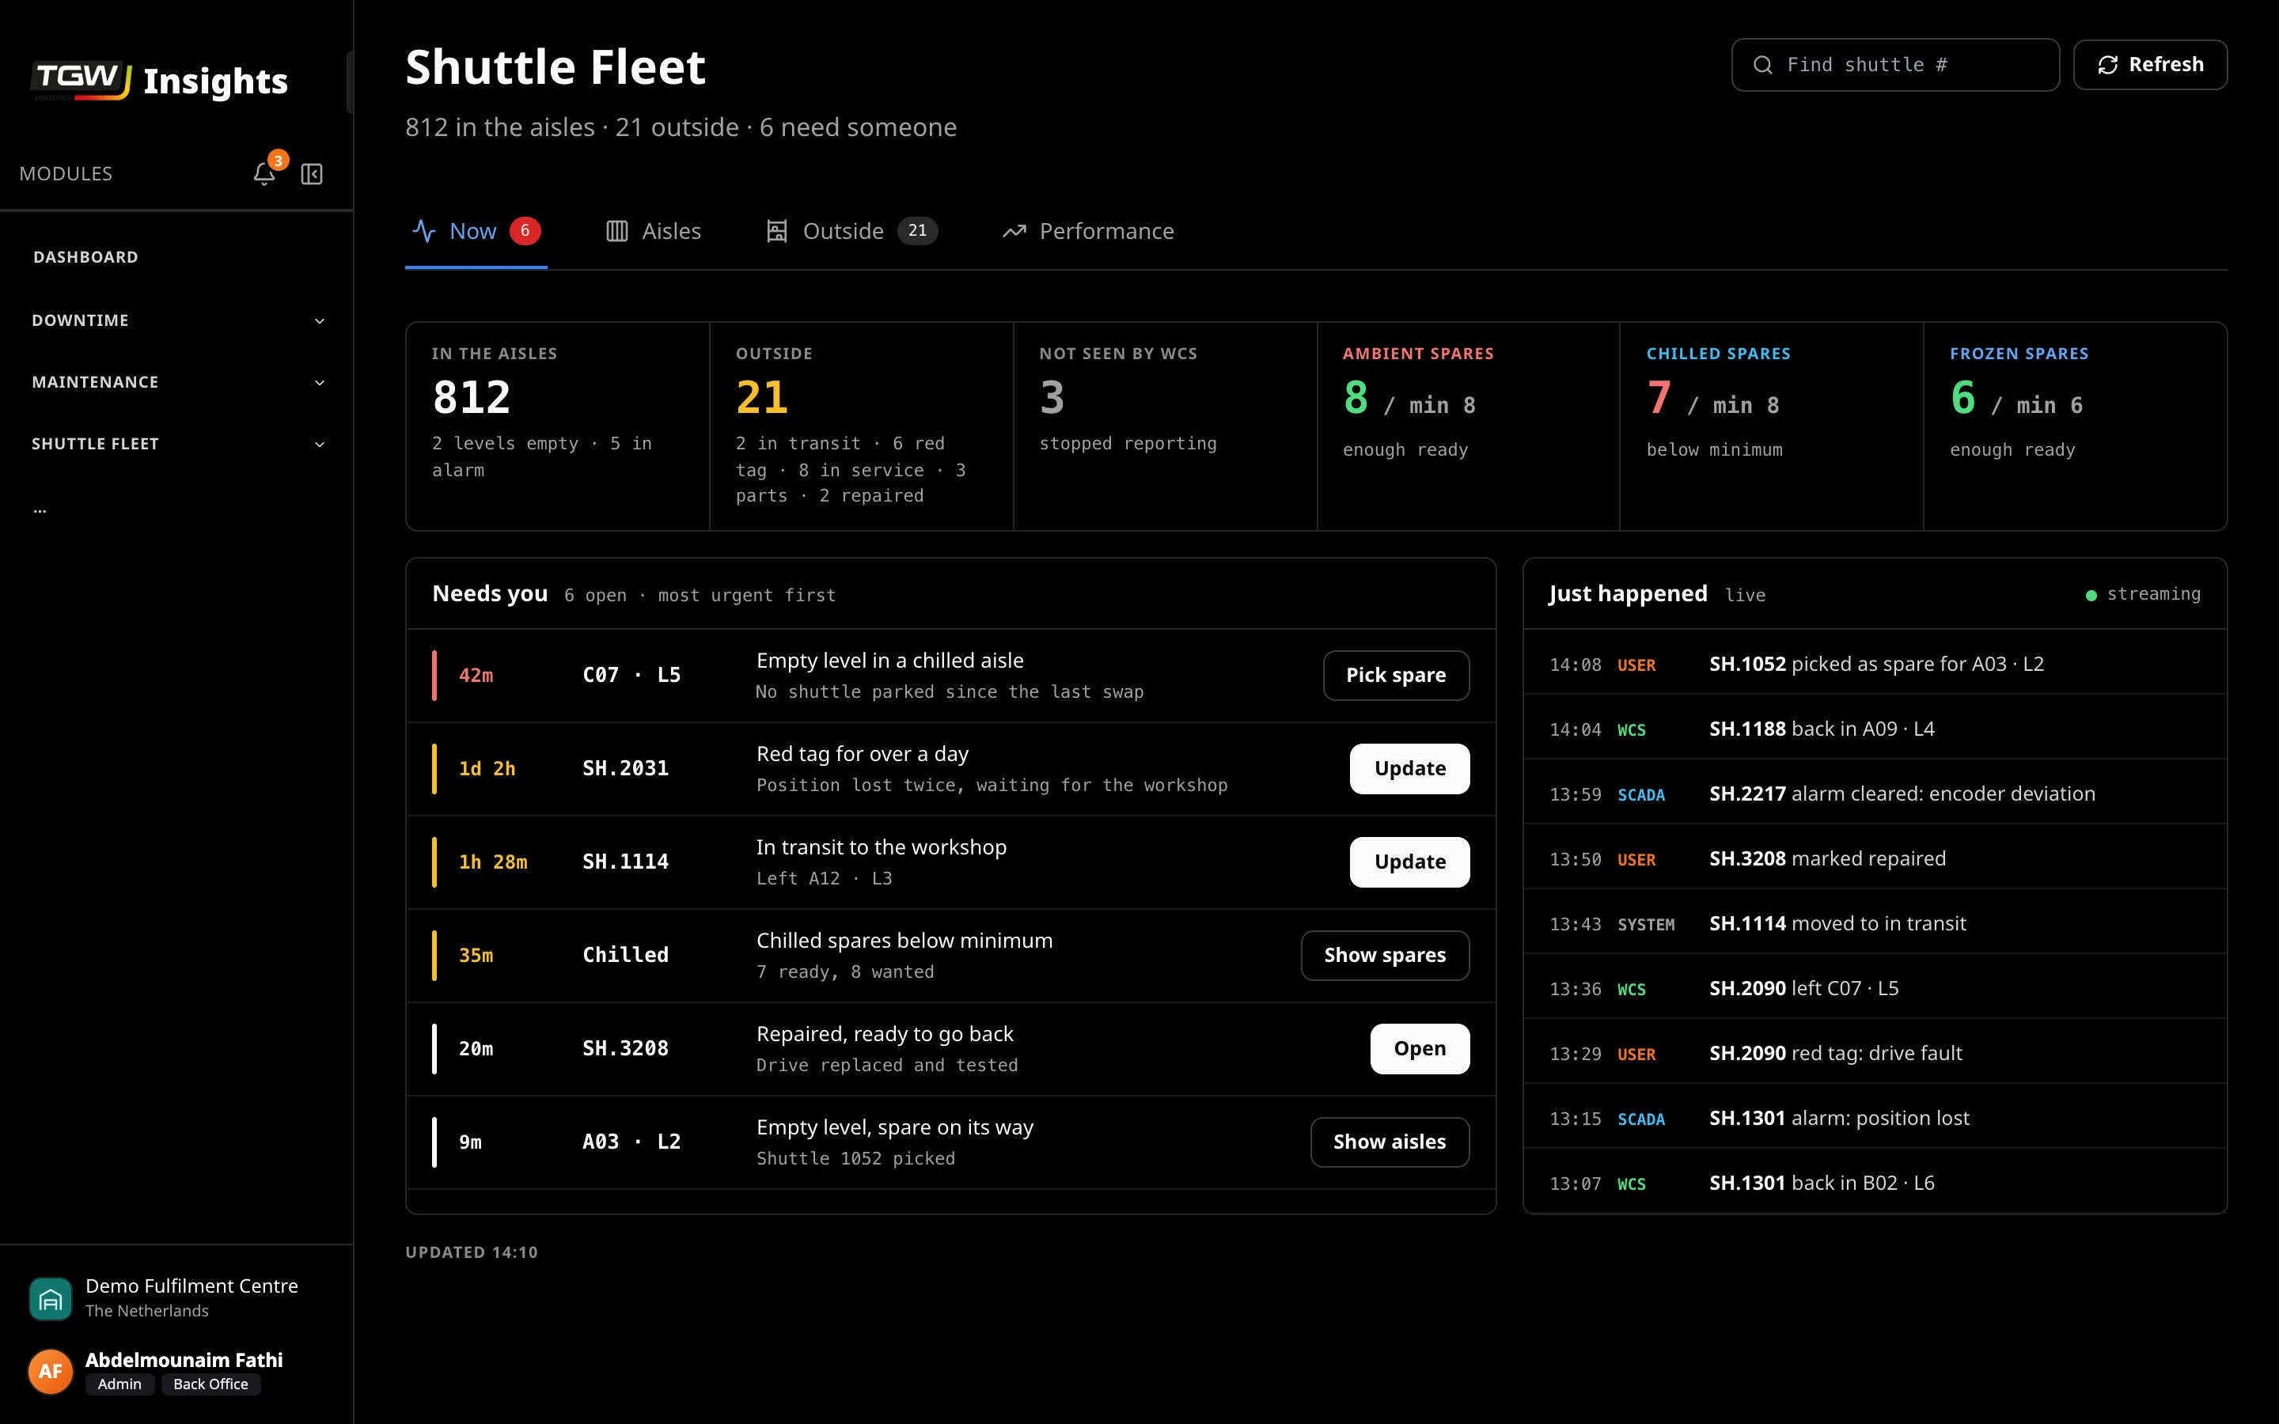Click the Back Office role tag
The image size is (2279, 1424).
pyautogui.click(x=211, y=1384)
